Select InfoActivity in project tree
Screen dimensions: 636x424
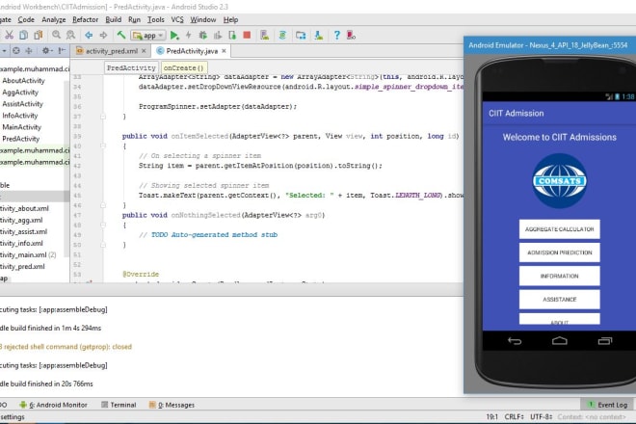(x=20, y=116)
